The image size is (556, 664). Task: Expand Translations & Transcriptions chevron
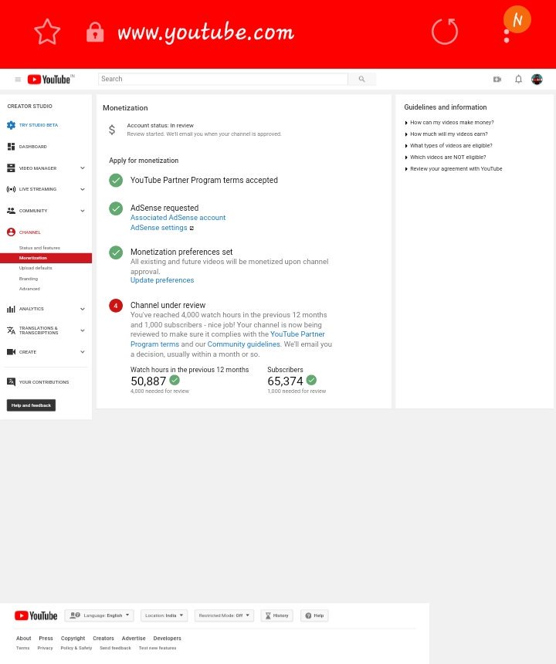tap(83, 330)
